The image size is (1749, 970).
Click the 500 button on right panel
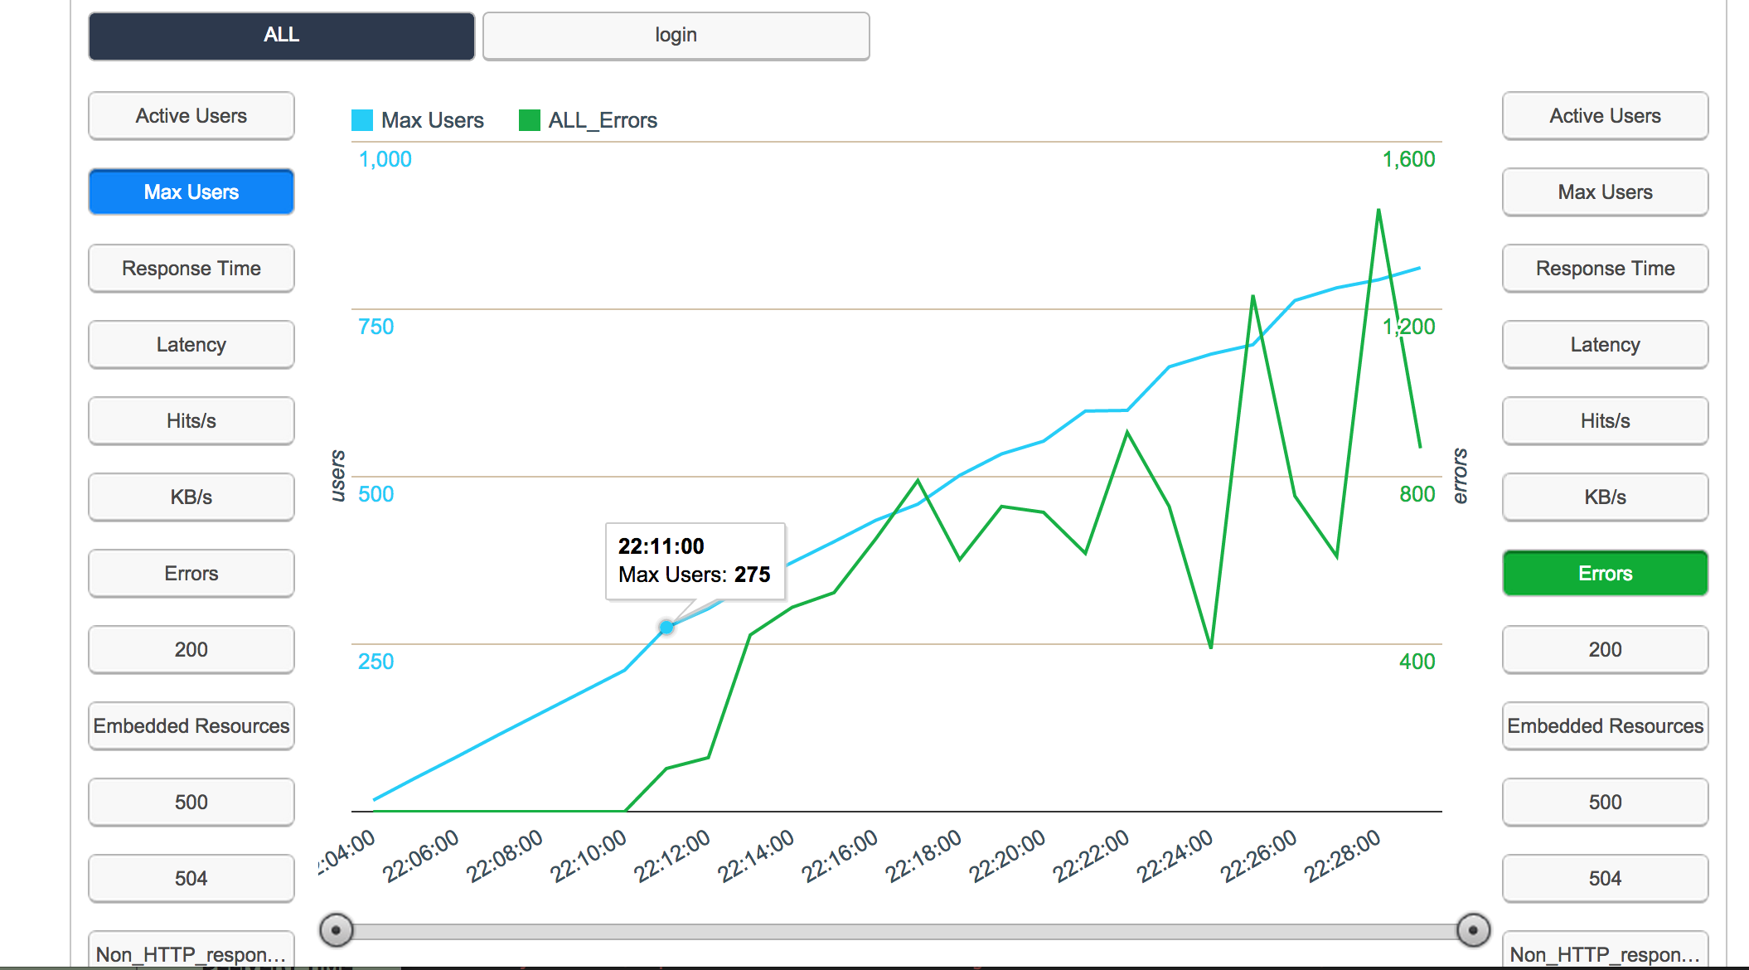[x=1605, y=803]
